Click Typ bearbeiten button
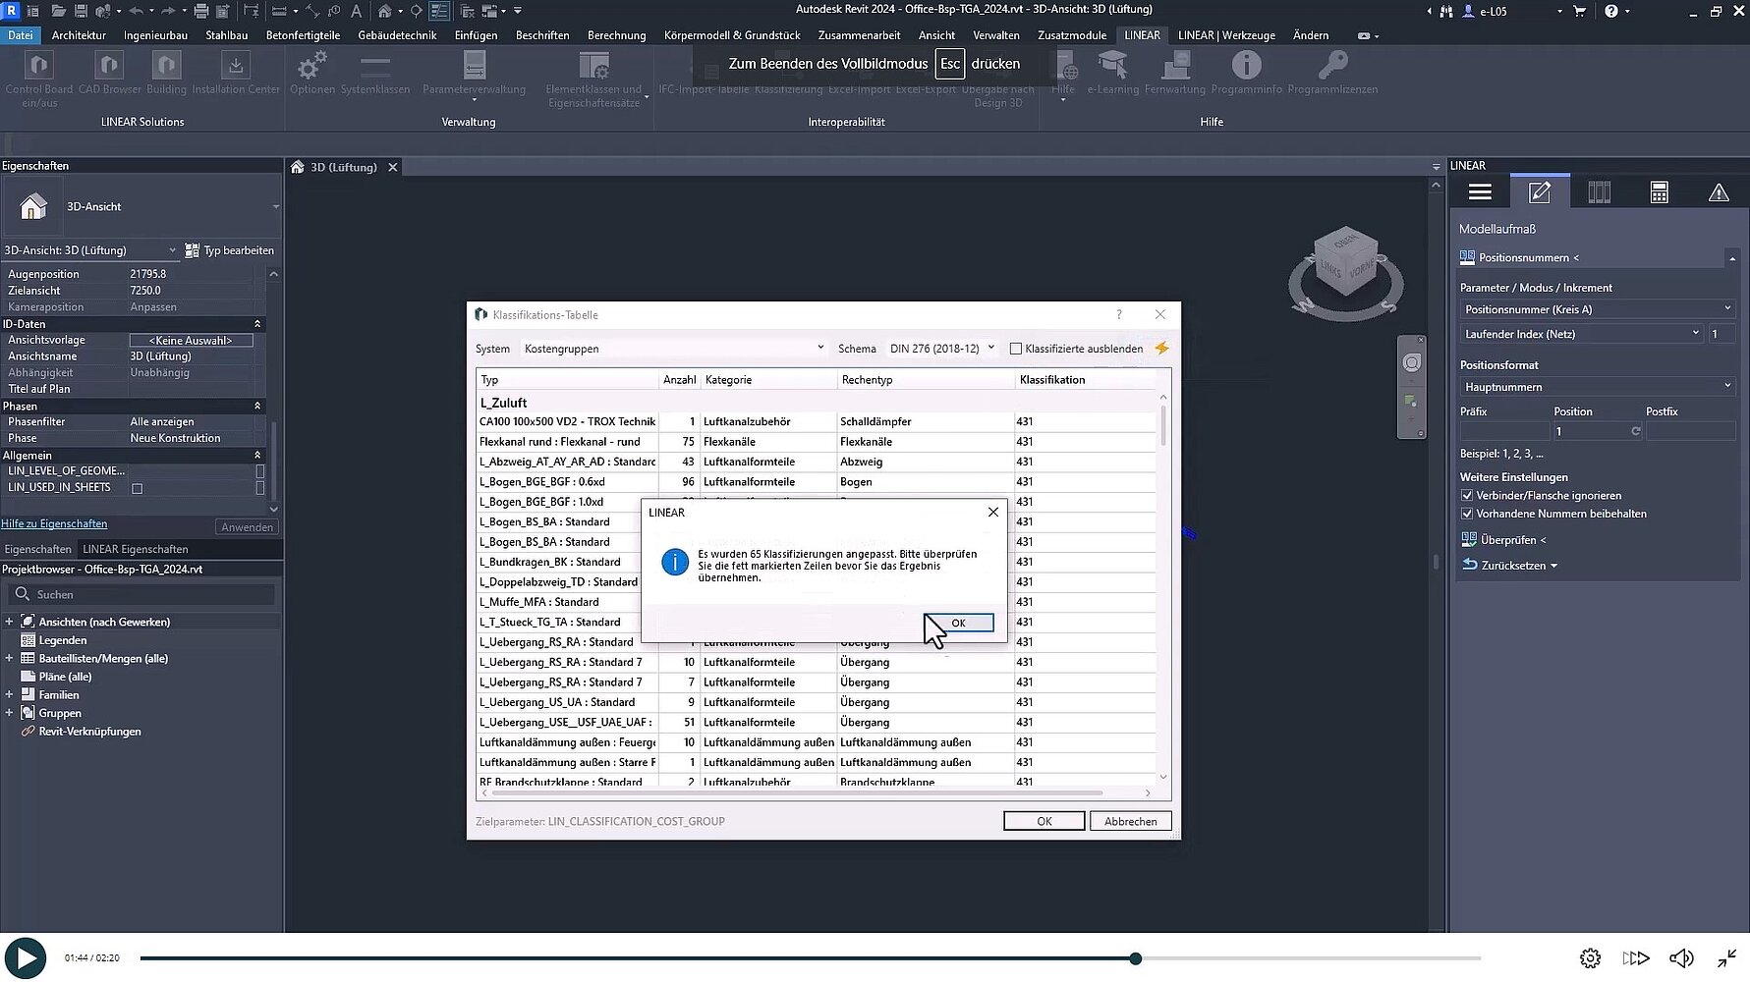The width and height of the screenshot is (1750, 982). pos(230,250)
